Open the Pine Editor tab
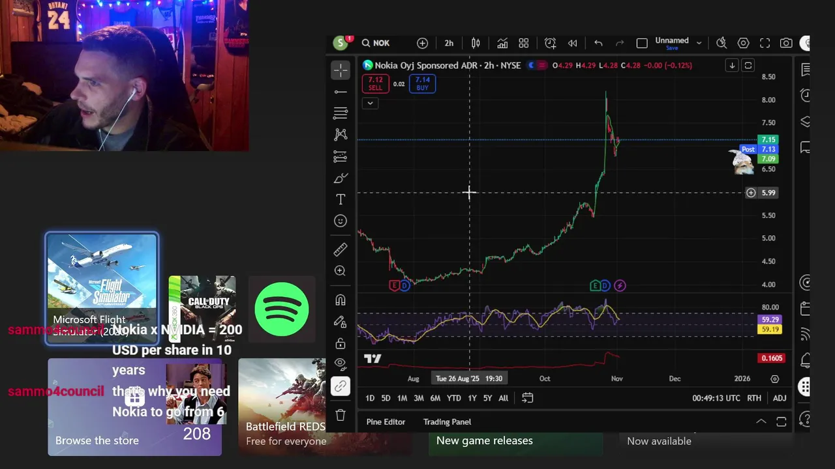 coord(386,422)
